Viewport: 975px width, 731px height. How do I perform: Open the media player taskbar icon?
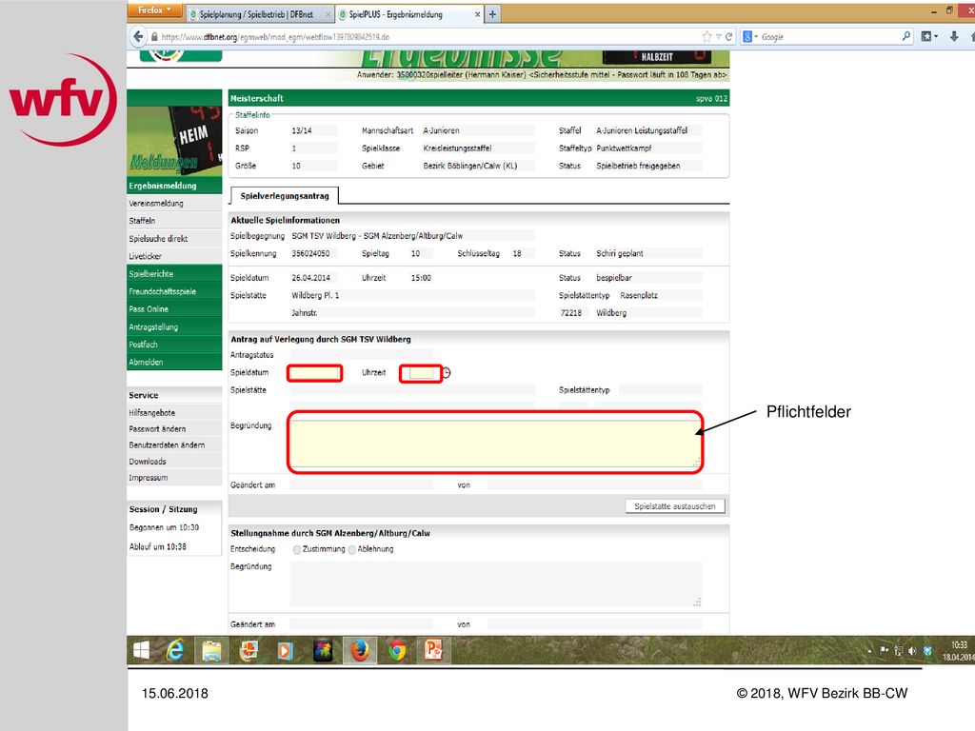coord(285,651)
